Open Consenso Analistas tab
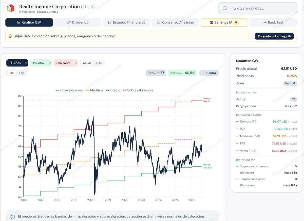The height and width of the screenshot is (221, 304). (x=176, y=22)
